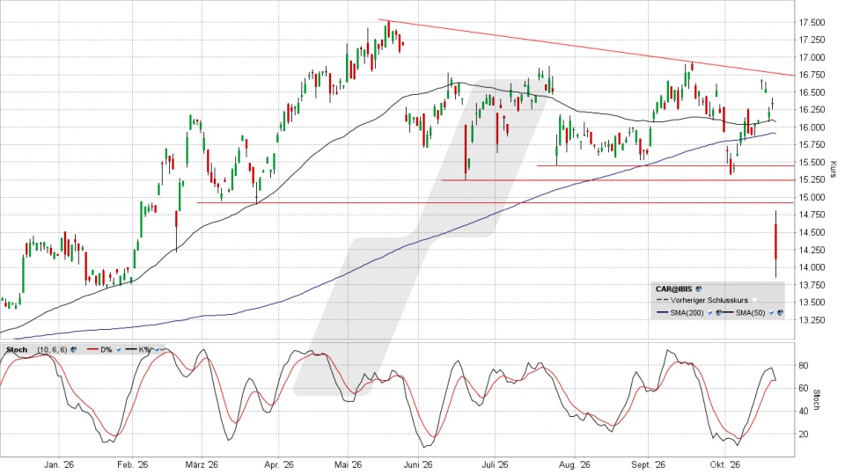Toggle the Vorheriger Schlusskurs checkbox

click(754, 300)
